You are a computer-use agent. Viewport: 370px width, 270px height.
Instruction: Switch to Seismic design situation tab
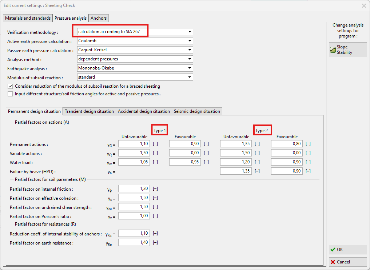pos(196,111)
